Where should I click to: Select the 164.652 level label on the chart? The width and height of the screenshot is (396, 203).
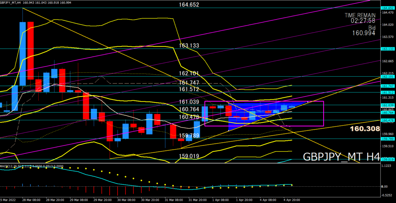tap(189, 5)
